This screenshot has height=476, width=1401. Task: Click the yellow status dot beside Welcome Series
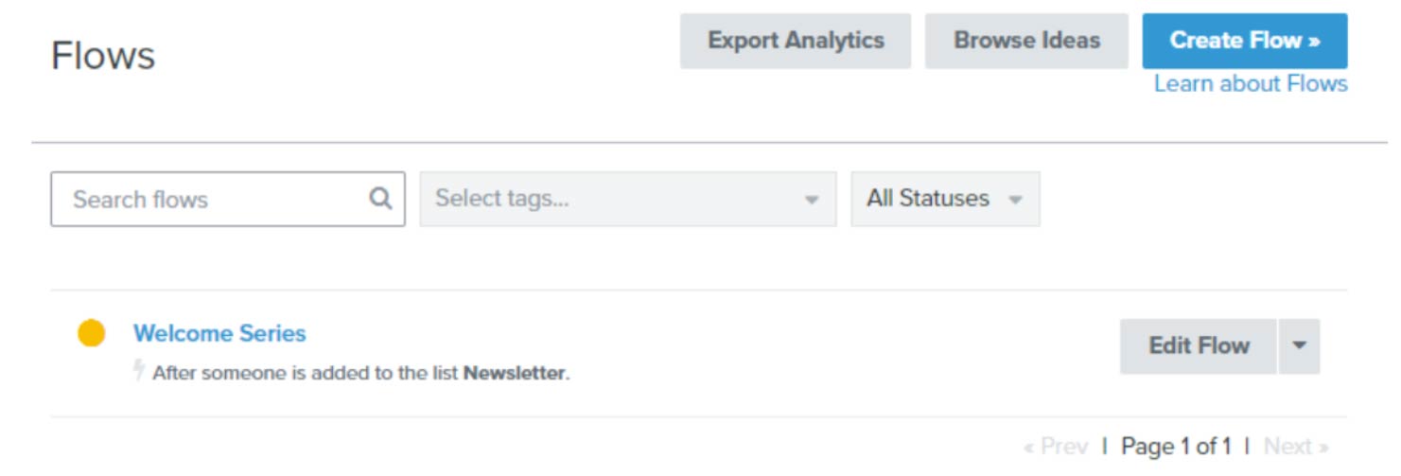tap(92, 333)
